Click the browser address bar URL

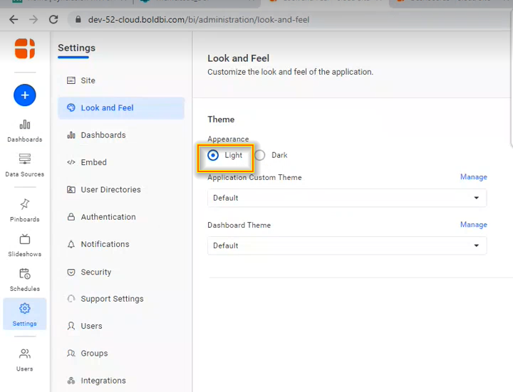pos(198,20)
